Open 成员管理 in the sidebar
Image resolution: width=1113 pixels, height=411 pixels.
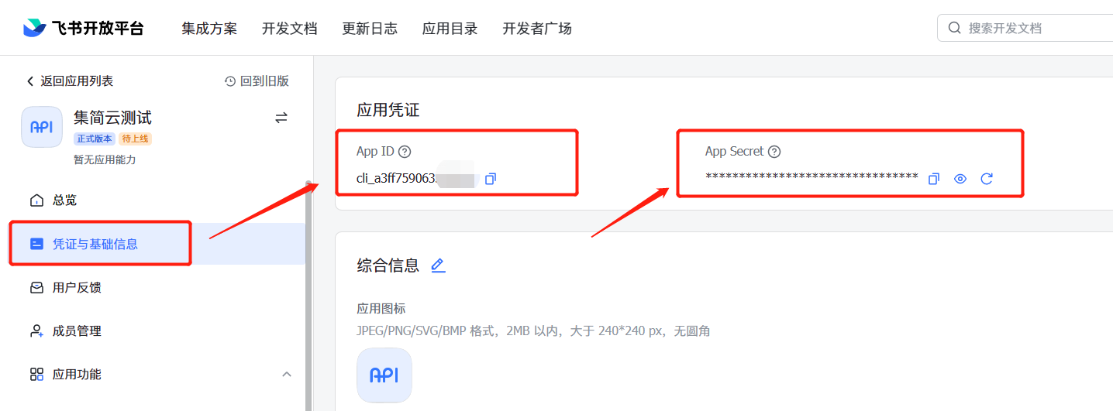coord(157,331)
